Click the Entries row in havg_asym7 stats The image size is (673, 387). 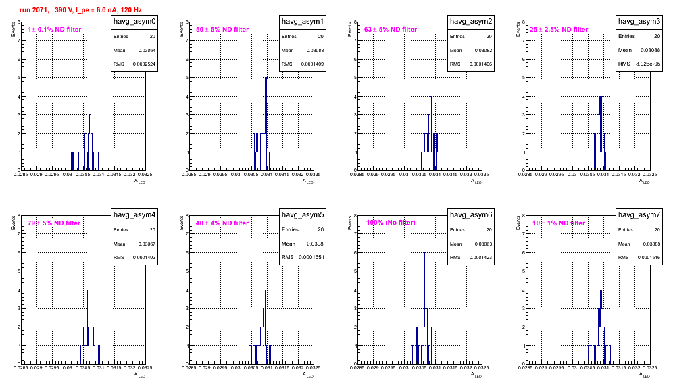point(639,230)
